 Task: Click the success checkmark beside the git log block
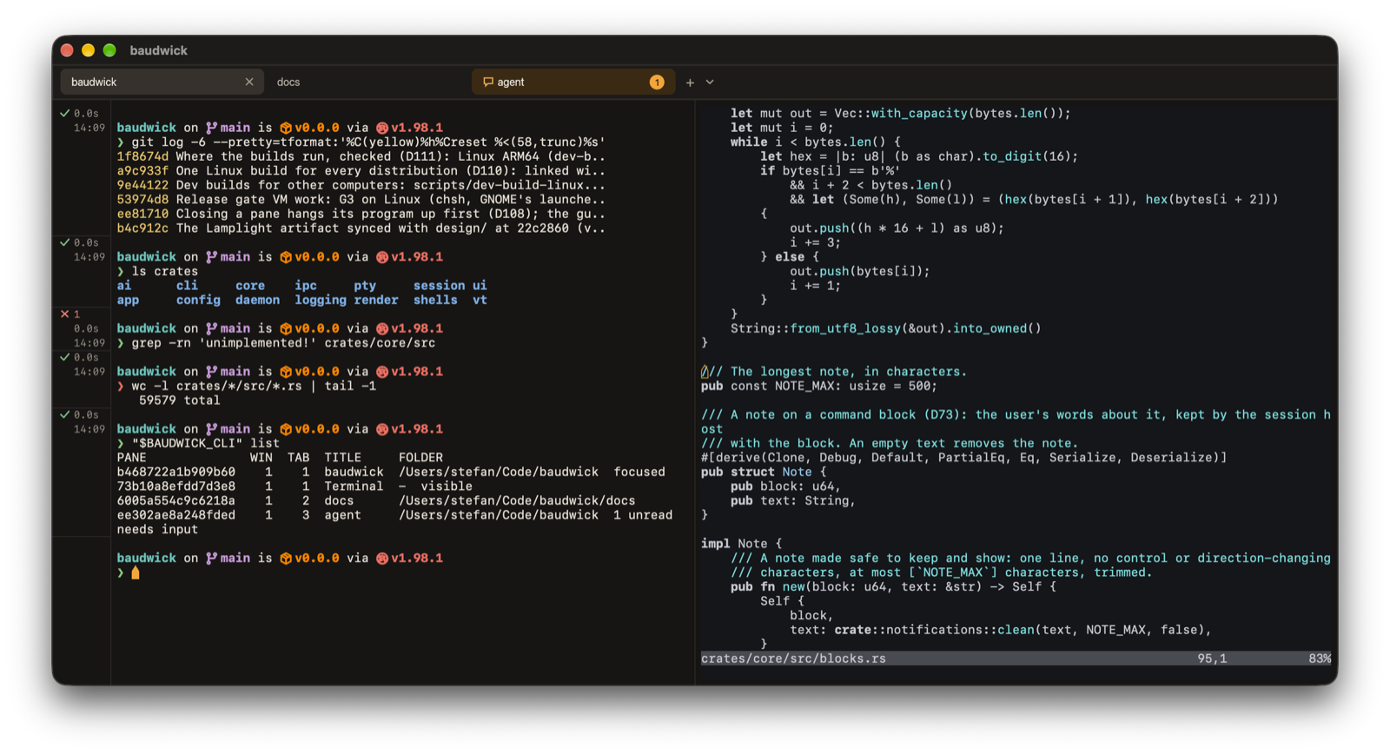click(64, 113)
